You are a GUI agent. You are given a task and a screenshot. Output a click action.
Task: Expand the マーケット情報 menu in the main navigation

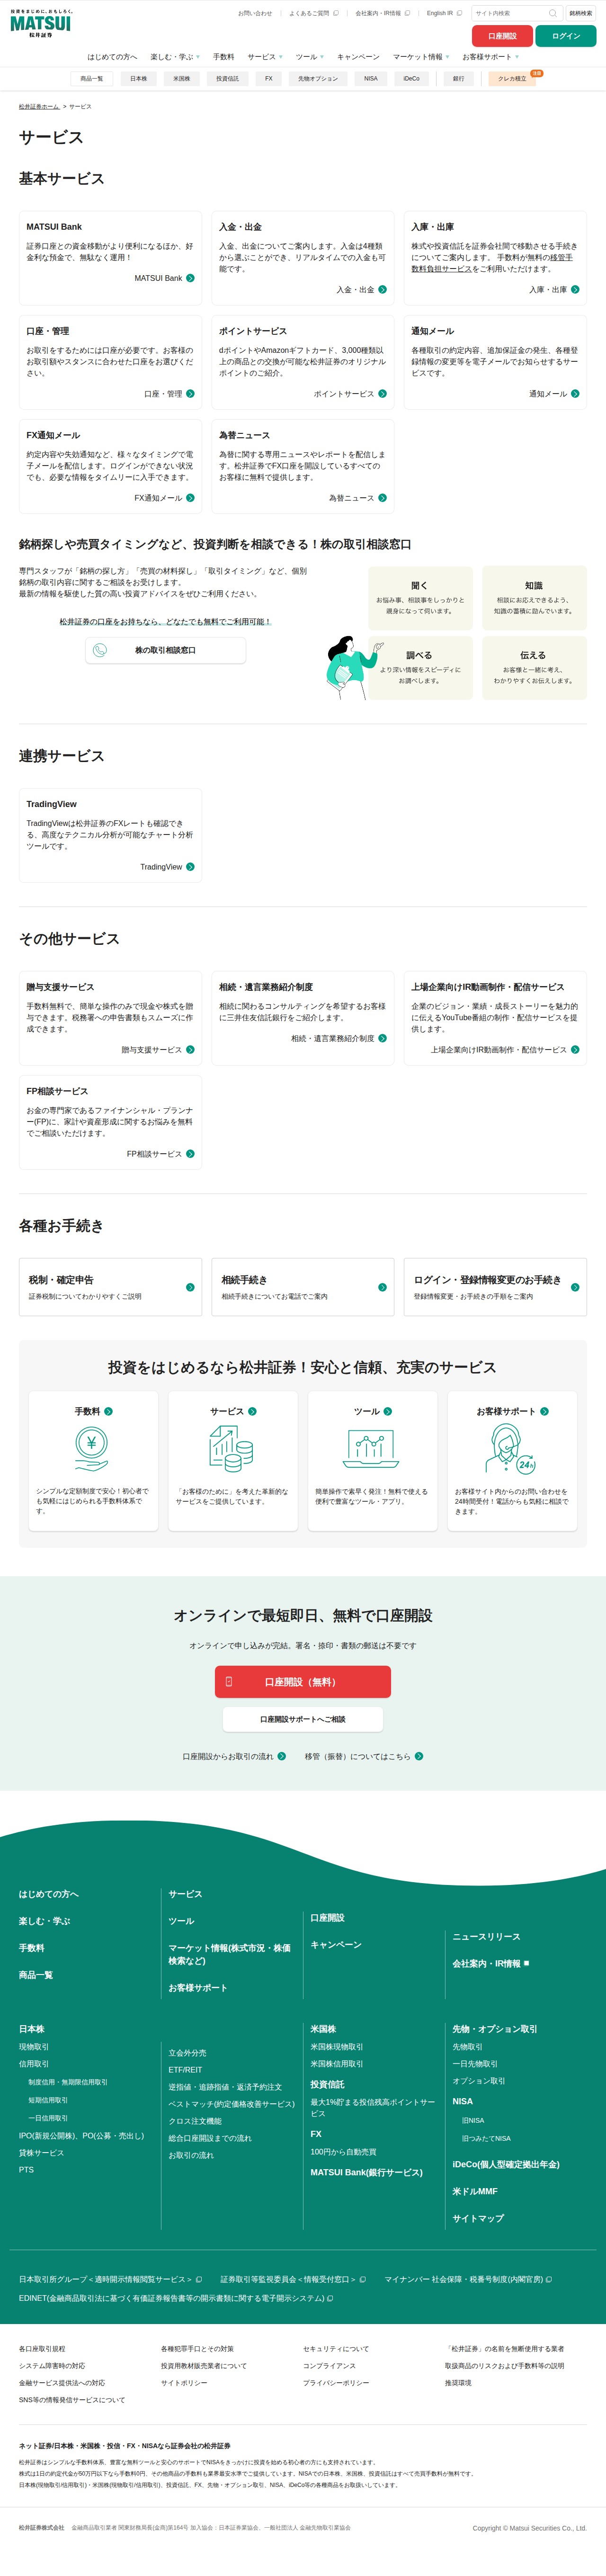click(x=421, y=57)
